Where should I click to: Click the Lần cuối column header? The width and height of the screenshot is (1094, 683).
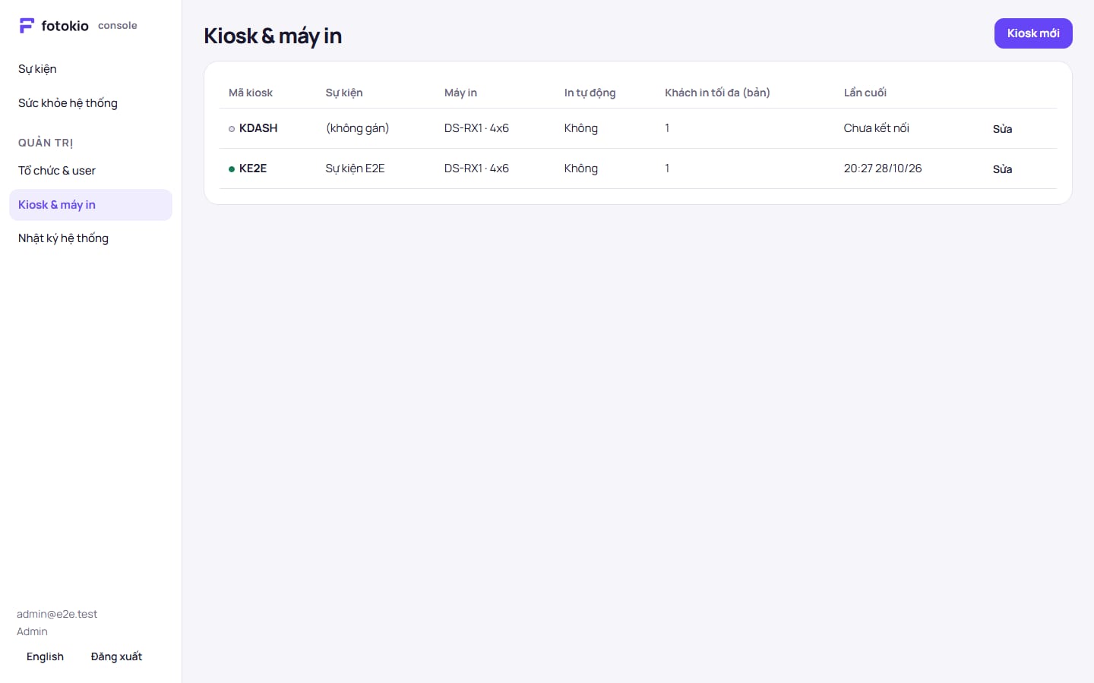click(x=865, y=93)
